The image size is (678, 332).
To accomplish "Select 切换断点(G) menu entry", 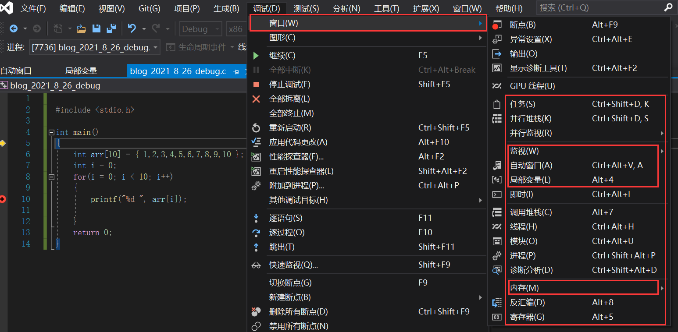I will point(368,283).
